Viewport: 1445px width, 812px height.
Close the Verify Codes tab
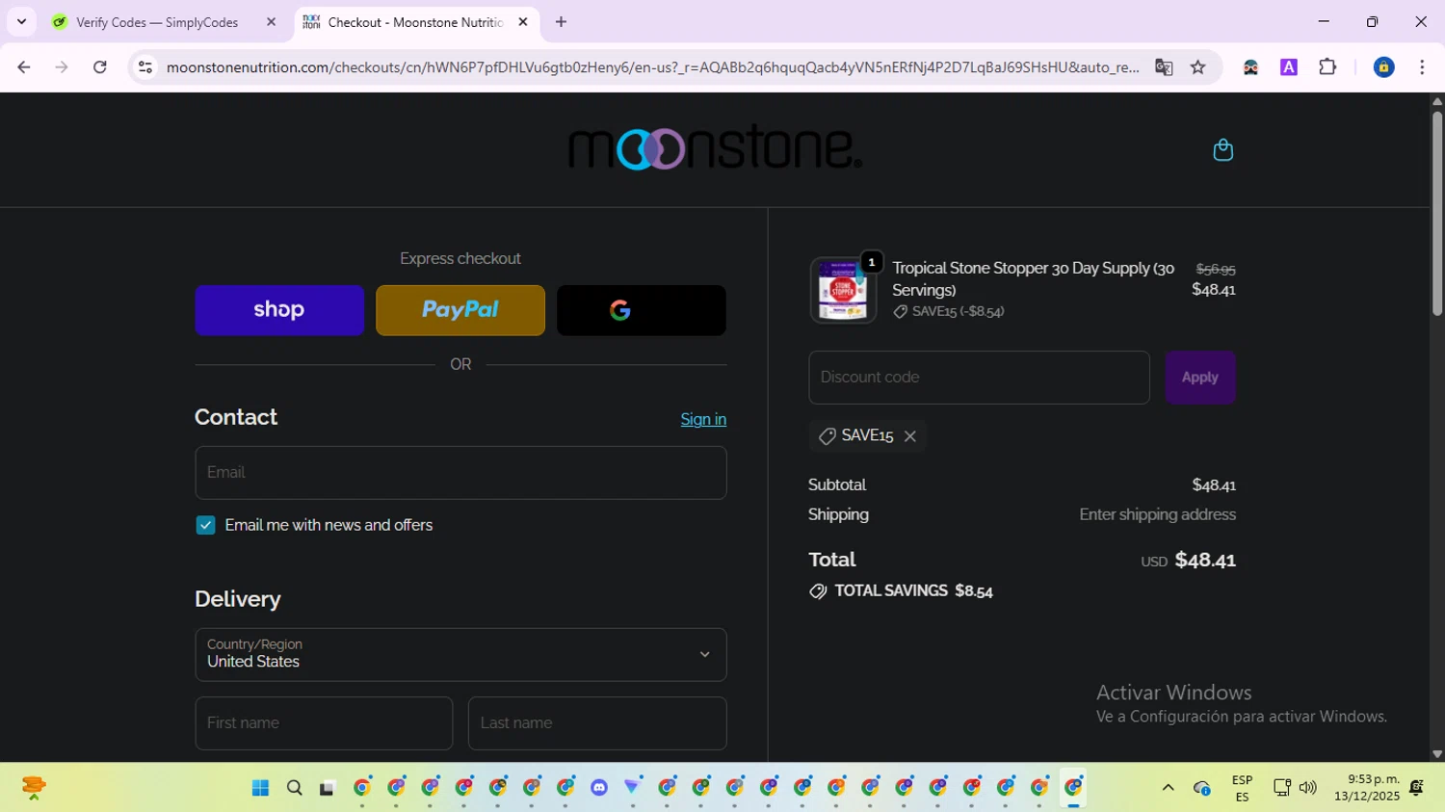[x=271, y=22]
